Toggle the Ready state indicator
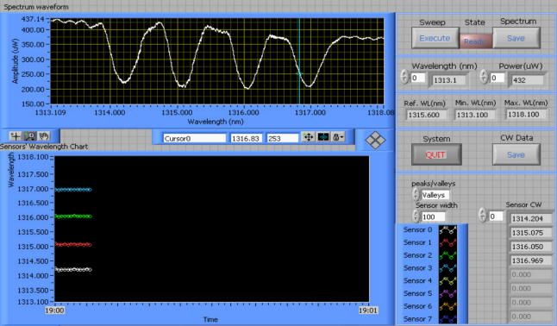This screenshot has height=326, width=557. tap(475, 41)
